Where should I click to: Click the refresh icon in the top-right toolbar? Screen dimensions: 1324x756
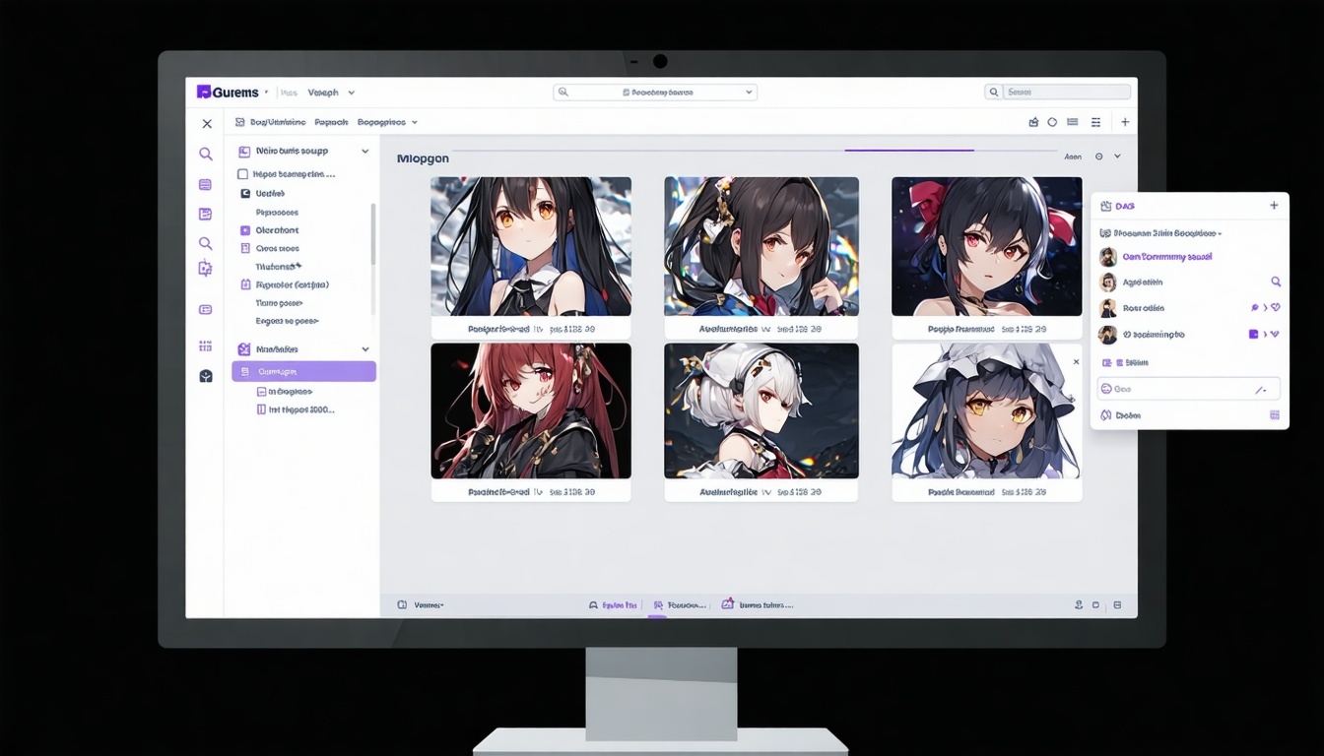(1053, 121)
